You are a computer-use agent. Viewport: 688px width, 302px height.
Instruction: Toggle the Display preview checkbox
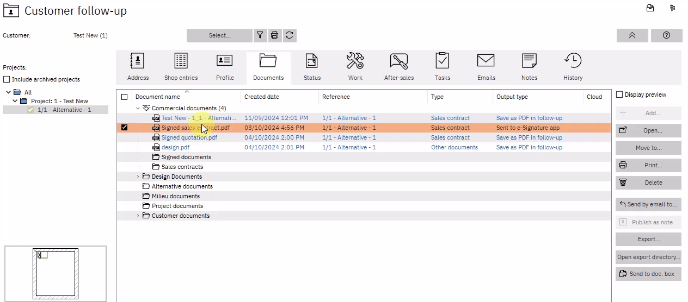(x=619, y=95)
